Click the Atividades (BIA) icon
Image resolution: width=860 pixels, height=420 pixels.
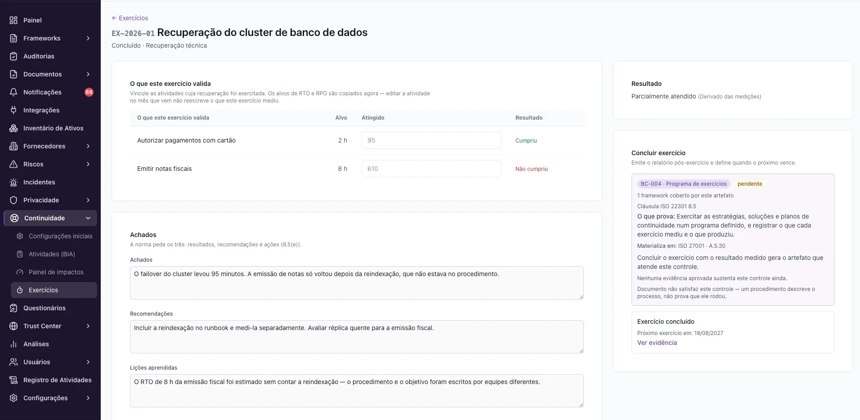(x=20, y=254)
